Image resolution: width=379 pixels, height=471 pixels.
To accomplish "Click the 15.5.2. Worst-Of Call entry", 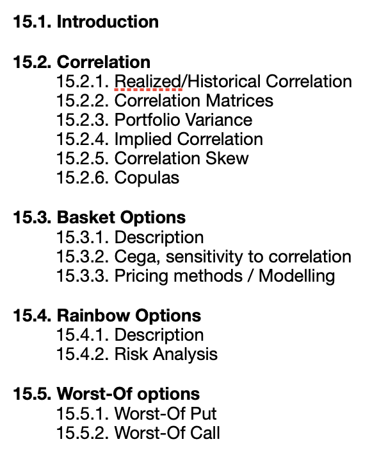I will [138, 433].
